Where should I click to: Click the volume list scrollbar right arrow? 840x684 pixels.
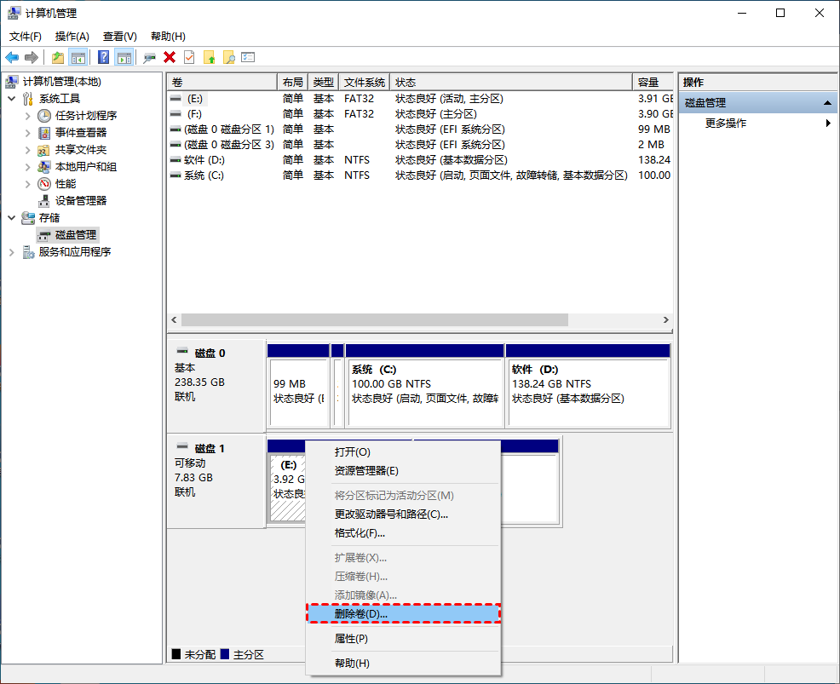[x=666, y=319]
